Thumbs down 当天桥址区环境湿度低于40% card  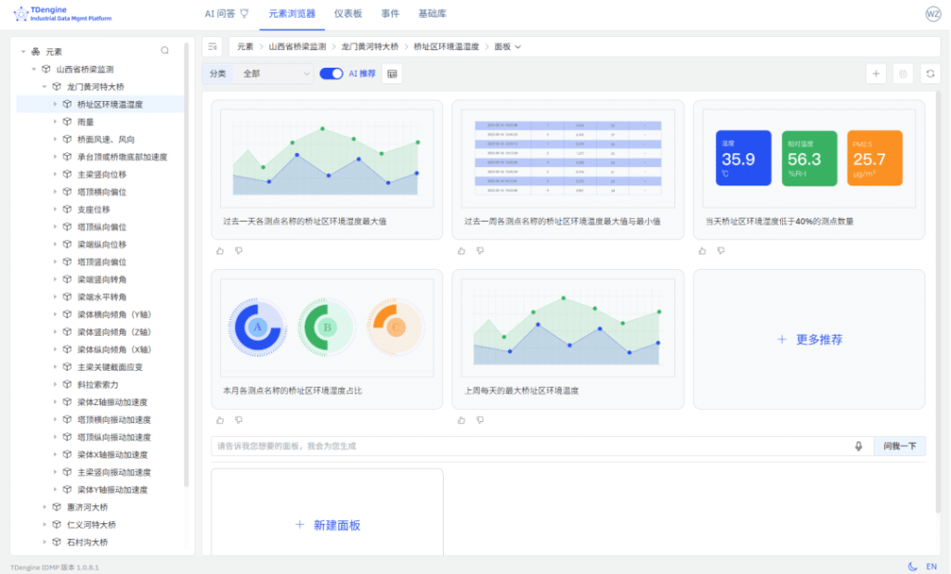721,250
